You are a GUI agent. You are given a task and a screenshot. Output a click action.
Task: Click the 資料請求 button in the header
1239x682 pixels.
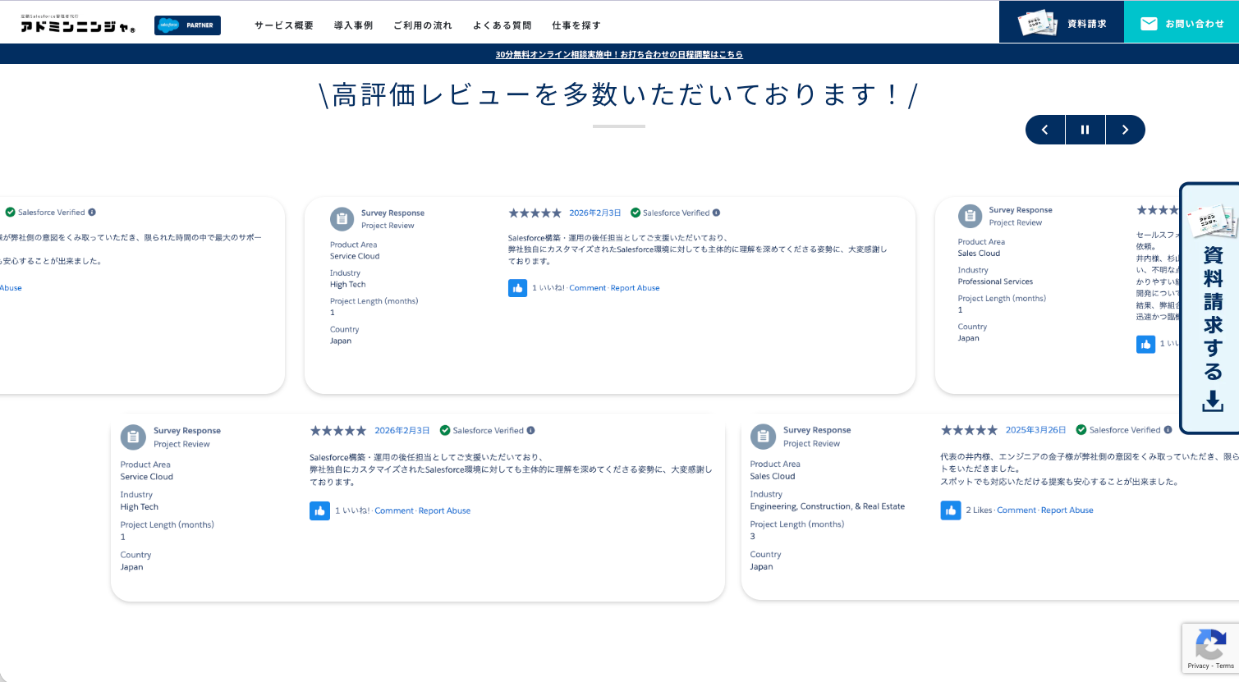click(x=1062, y=22)
